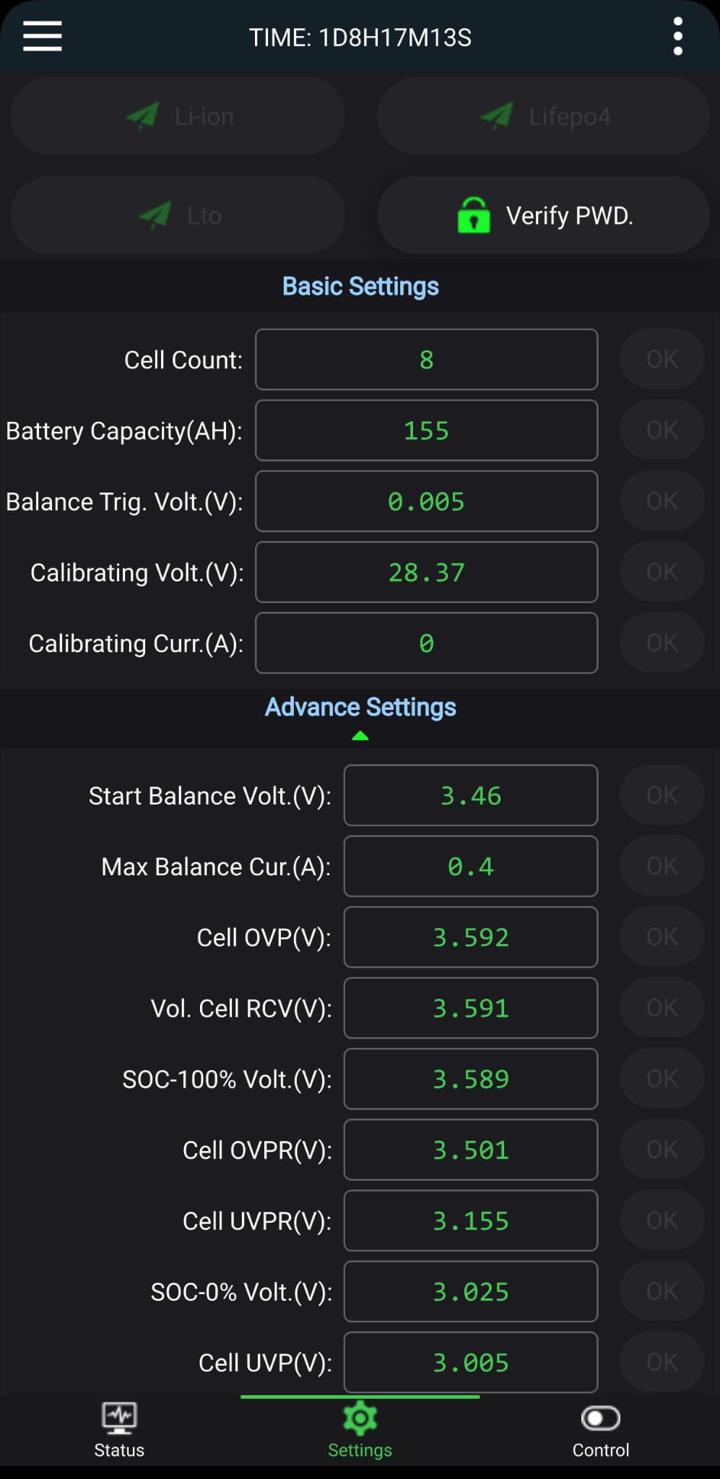
Task: Click the Advance Settings header
Action: [x=360, y=707]
